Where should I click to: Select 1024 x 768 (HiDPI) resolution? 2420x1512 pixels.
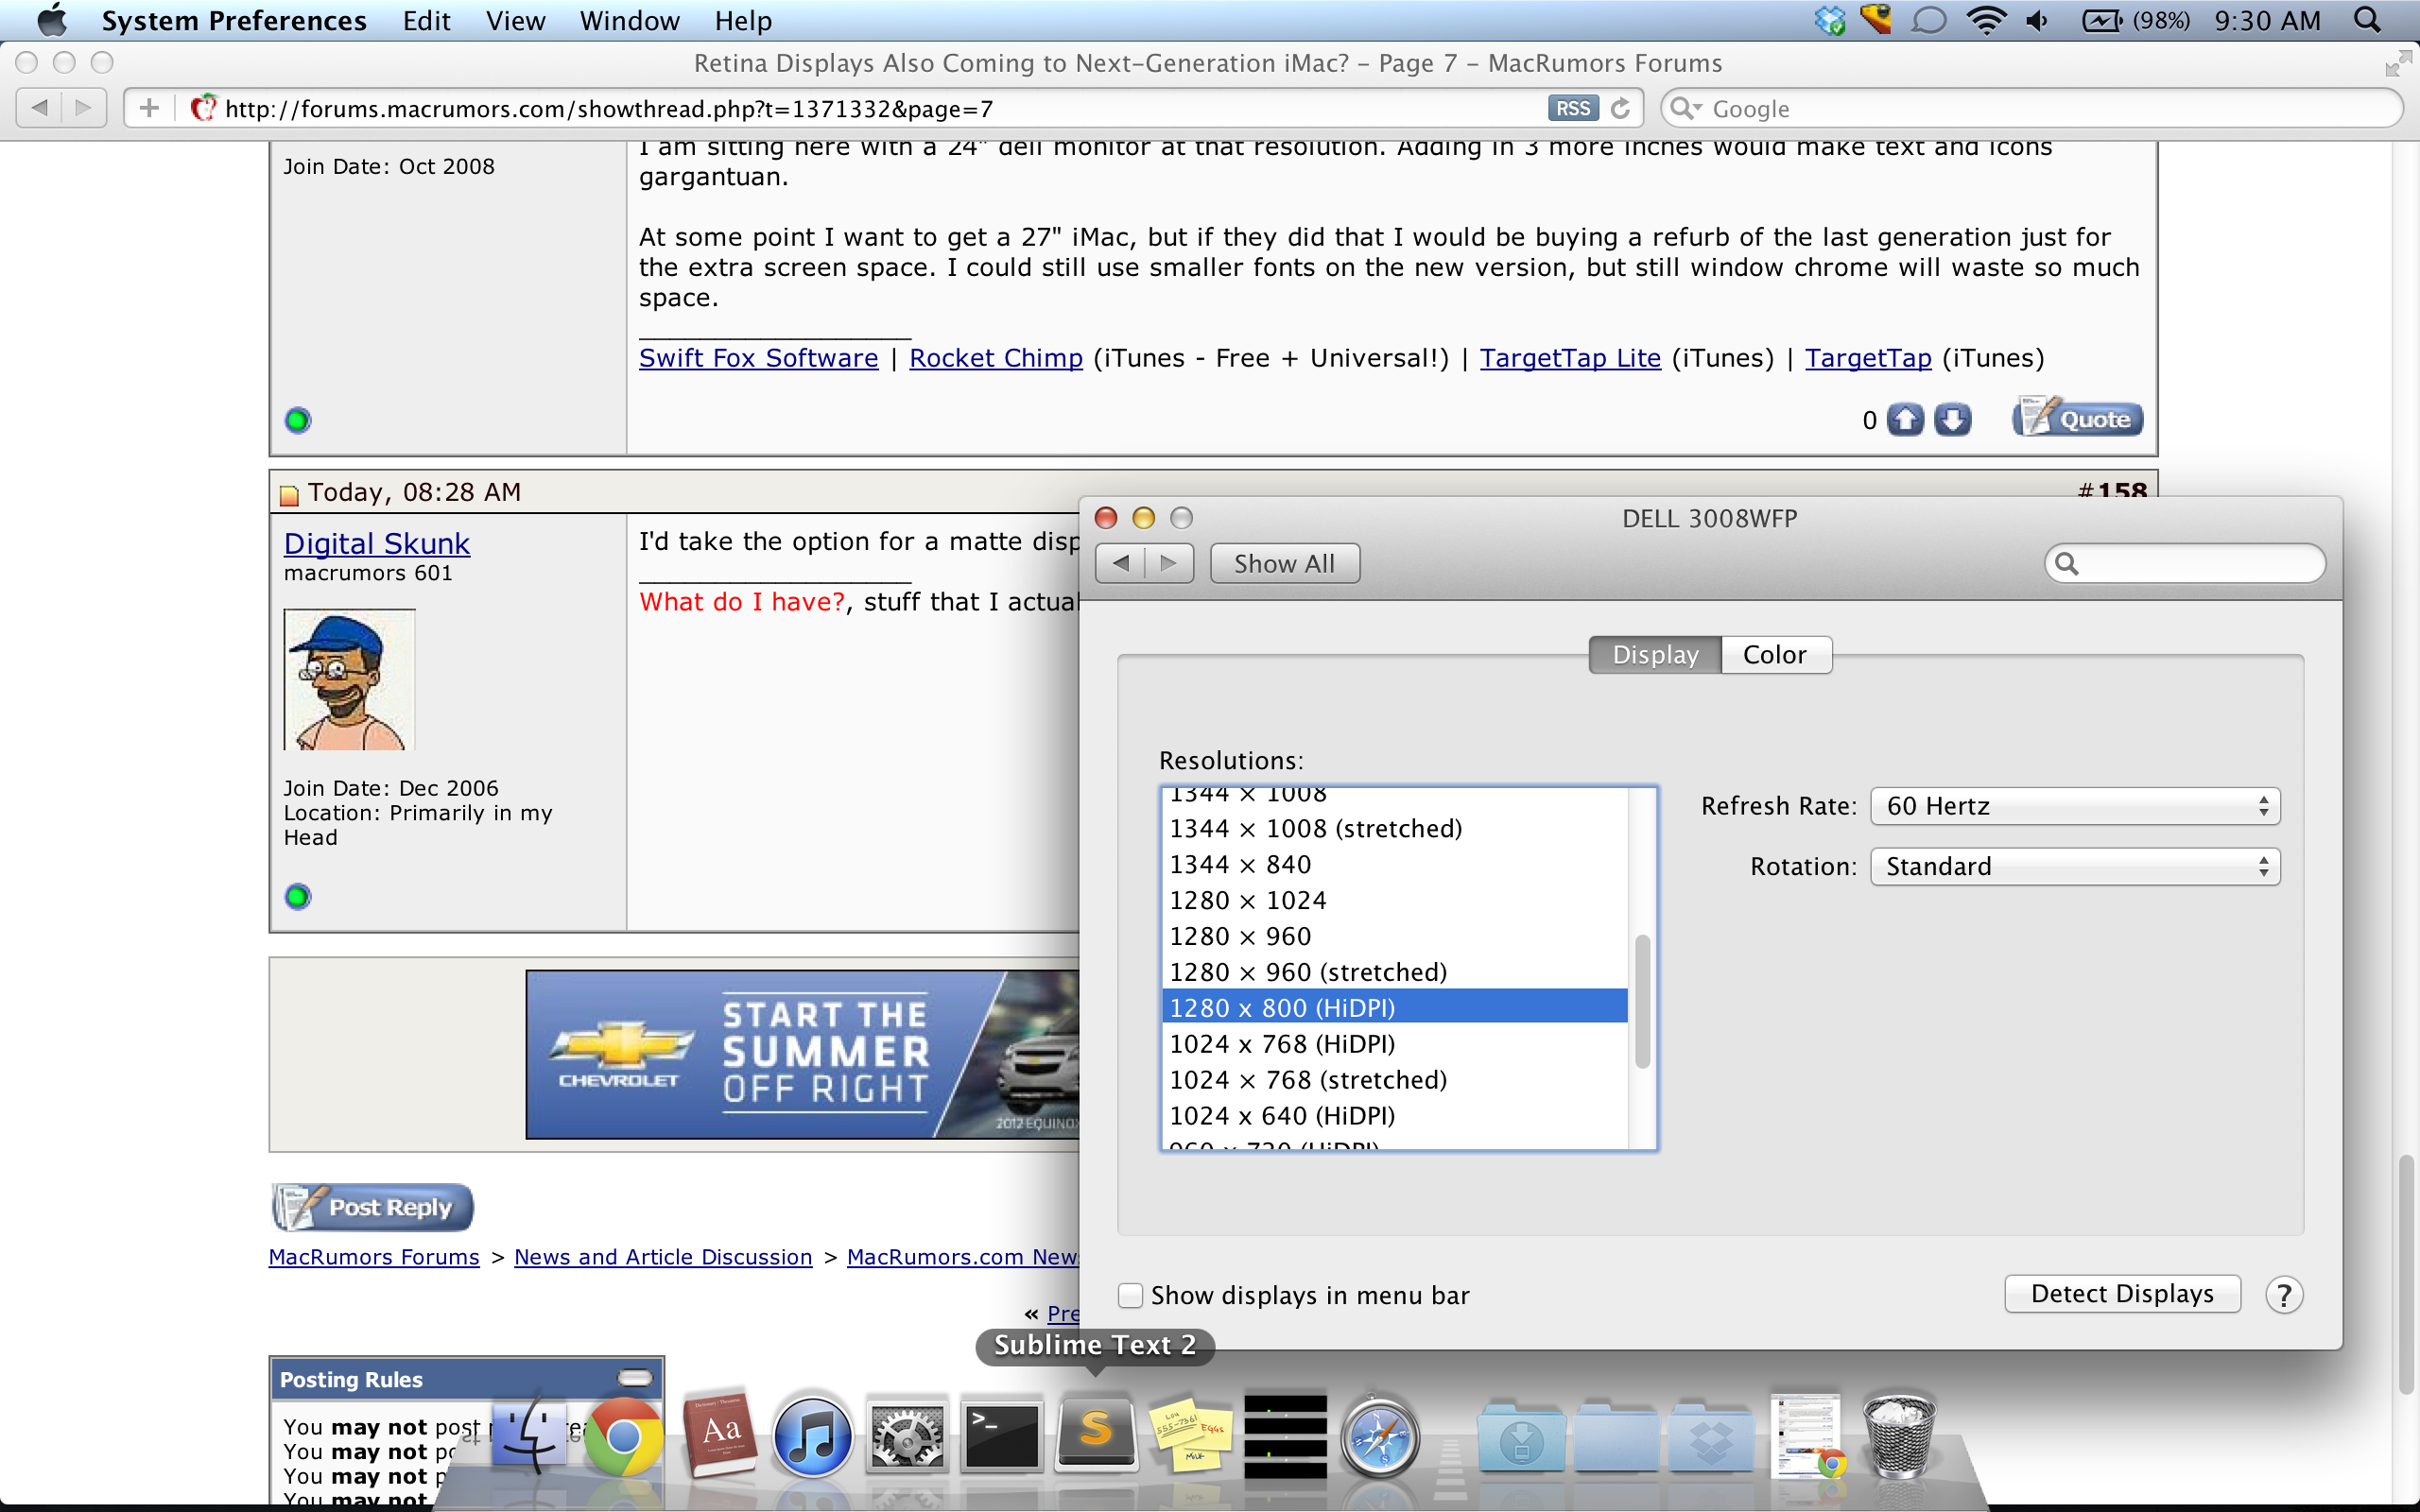(x=1282, y=1044)
